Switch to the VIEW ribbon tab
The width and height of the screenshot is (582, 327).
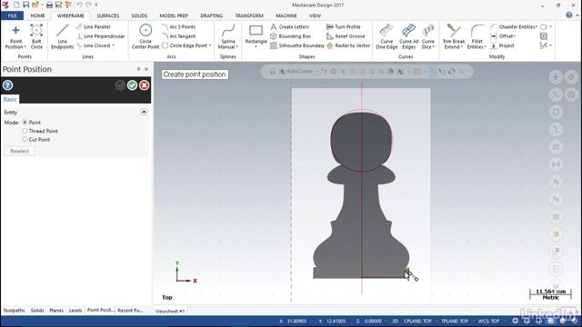click(315, 15)
